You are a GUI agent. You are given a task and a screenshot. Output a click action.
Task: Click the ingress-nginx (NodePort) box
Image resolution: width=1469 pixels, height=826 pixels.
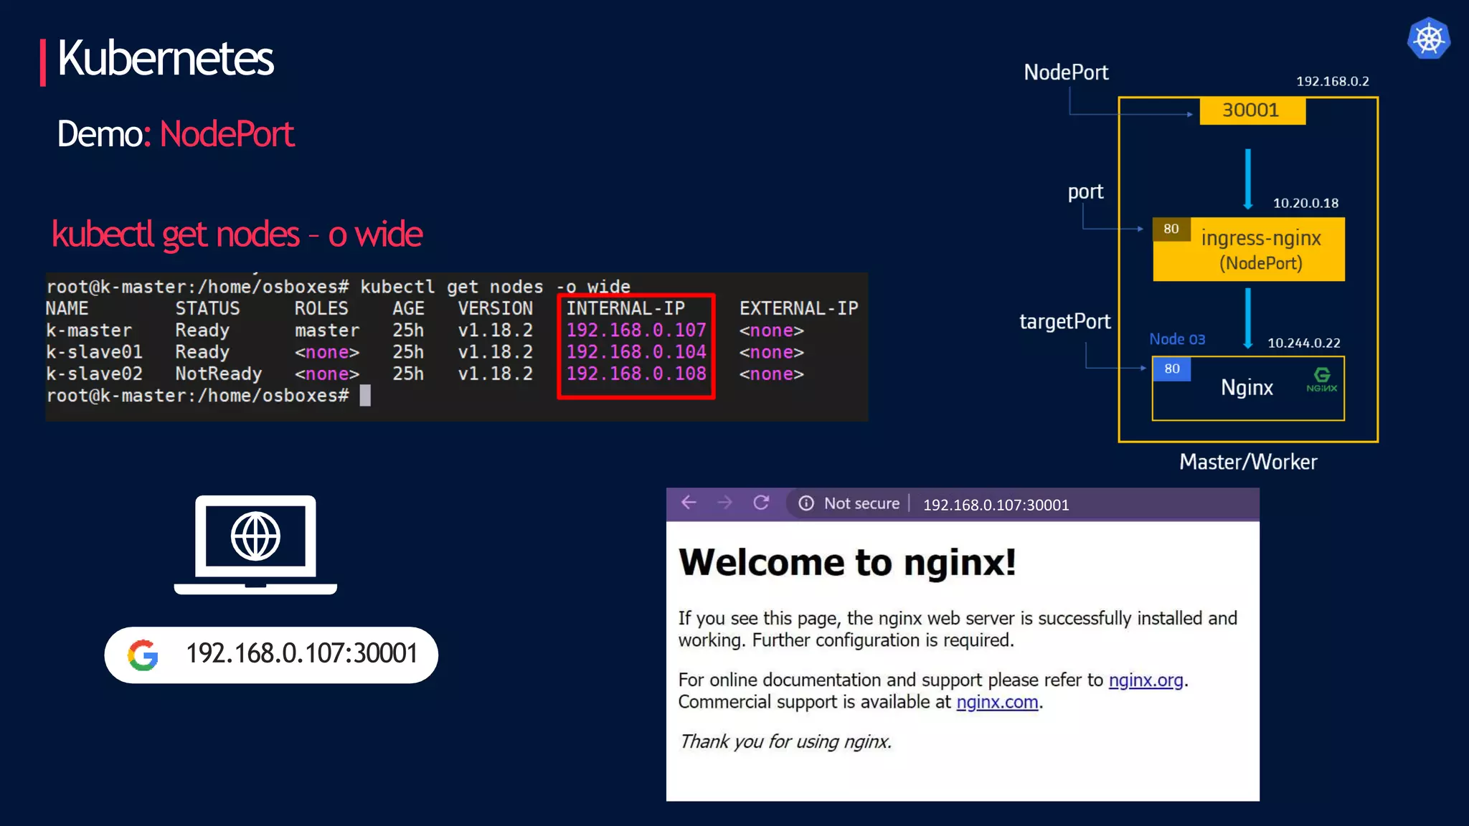click(x=1260, y=250)
